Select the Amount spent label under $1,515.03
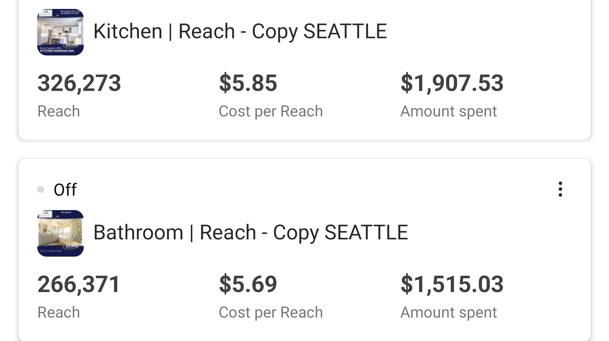The height and width of the screenshot is (341, 609). 448,312
